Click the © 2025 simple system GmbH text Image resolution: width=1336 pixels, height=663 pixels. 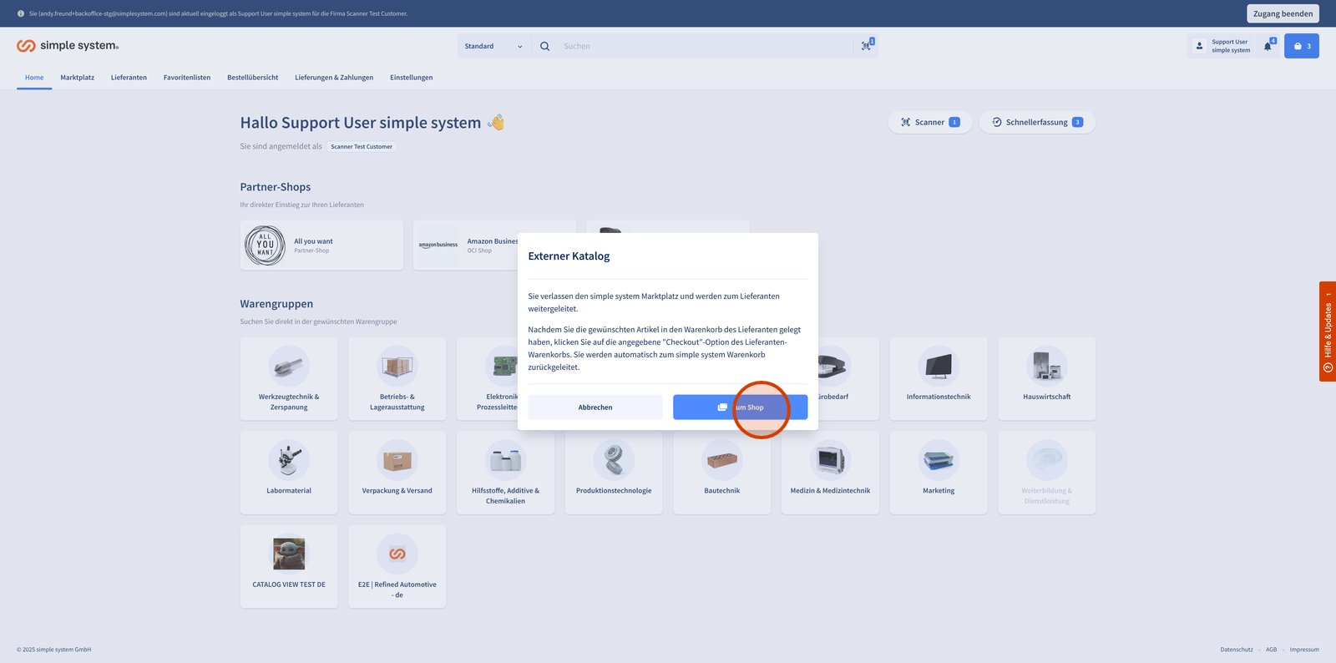pyautogui.click(x=54, y=650)
